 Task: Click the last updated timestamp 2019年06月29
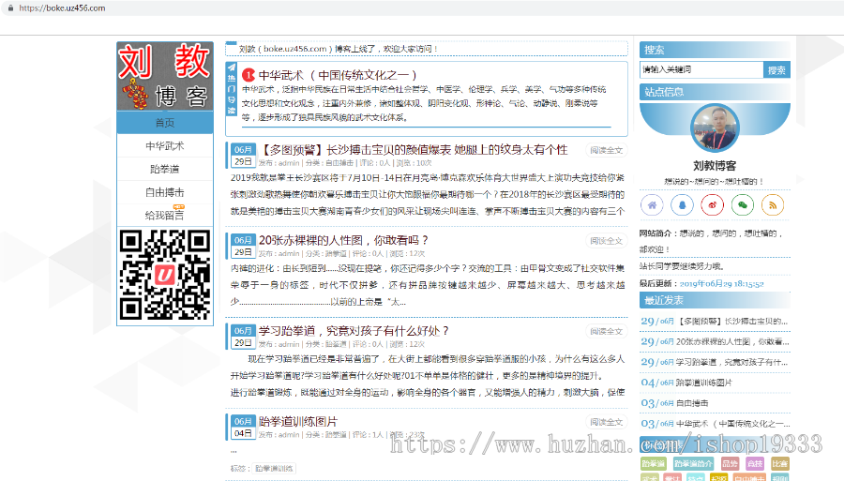point(721,283)
